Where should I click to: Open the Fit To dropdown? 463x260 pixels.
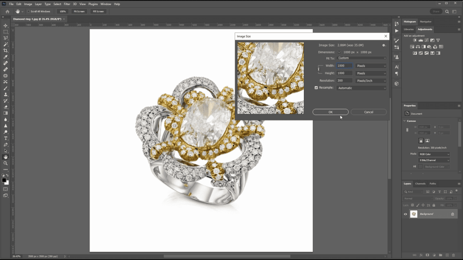(x=361, y=58)
